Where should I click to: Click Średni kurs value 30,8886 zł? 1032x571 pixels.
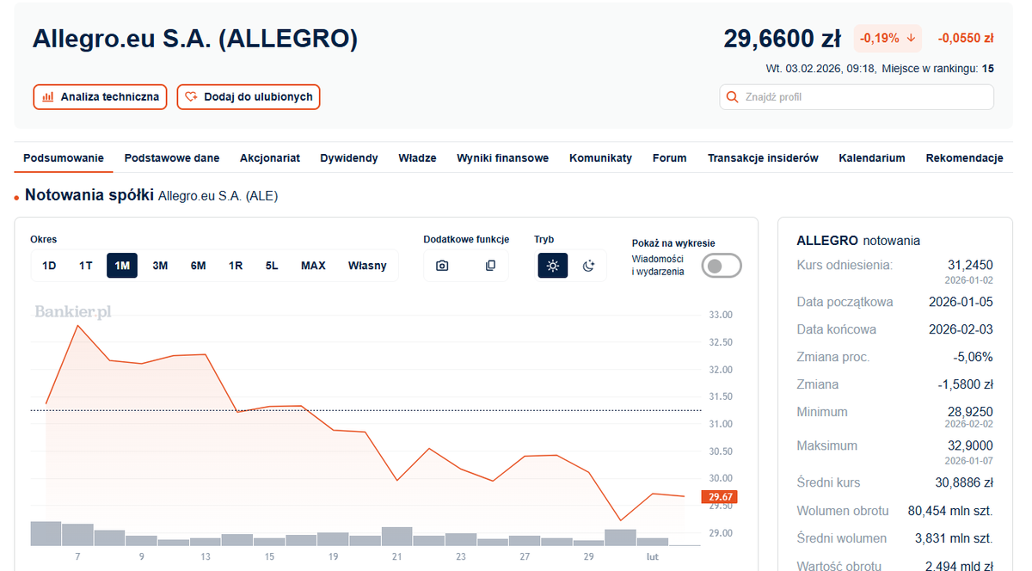pyautogui.click(x=964, y=482)
